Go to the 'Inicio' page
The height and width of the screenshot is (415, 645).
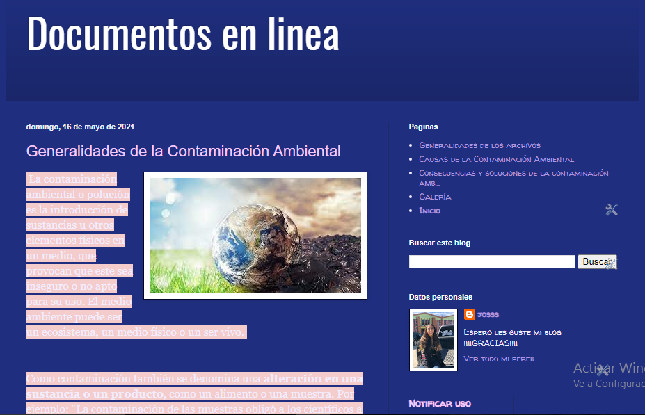(x=429, y=210)
